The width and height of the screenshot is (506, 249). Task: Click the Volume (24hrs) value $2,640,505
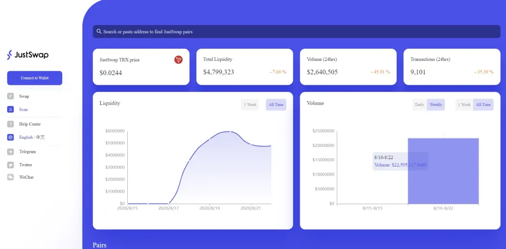coord(322,72)
